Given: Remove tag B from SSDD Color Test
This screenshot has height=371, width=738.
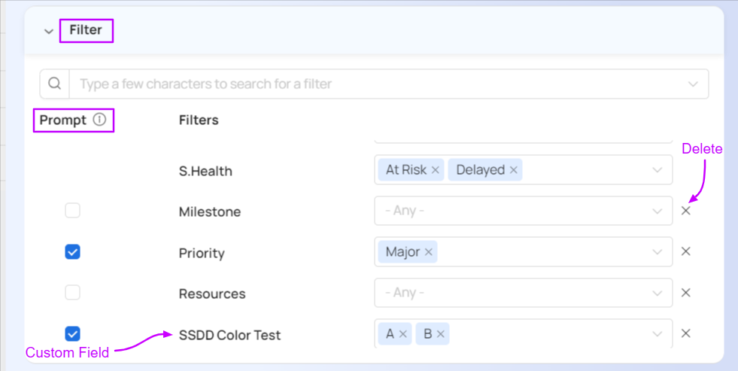Looking at the screenshot, I should click(x=440, y=334).
